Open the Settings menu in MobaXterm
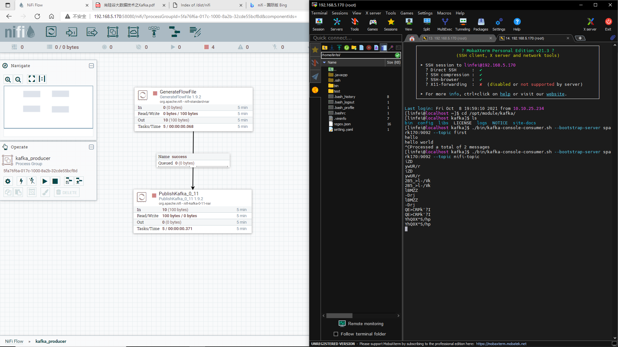This screenshot has width=618, height=347. (x=425, y=13)
